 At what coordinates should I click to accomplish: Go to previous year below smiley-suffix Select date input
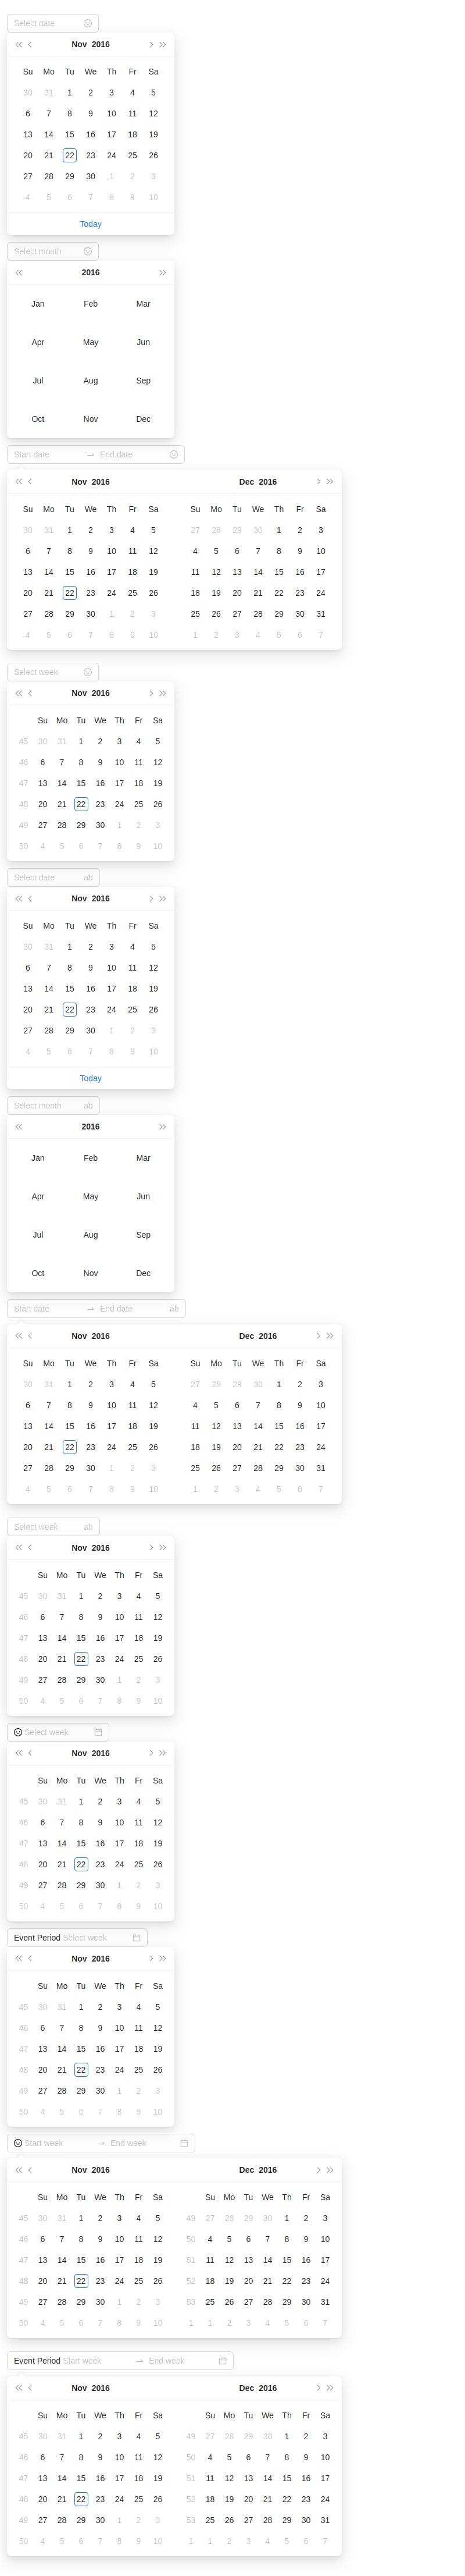click(x=18, y=44)
